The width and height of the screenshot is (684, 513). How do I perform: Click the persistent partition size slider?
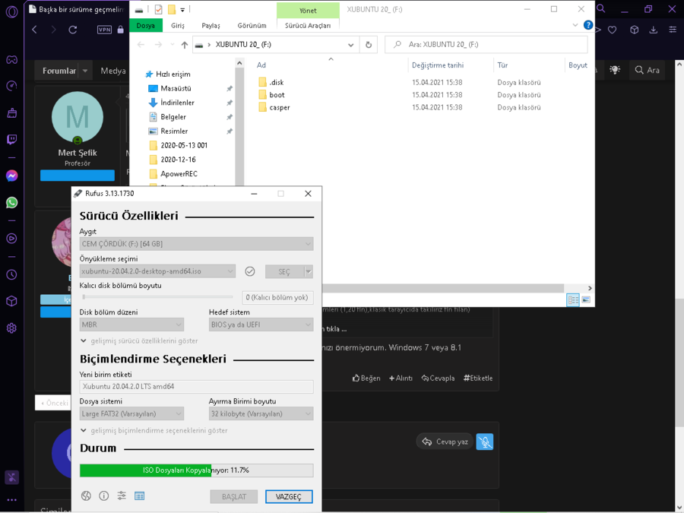pos(157,297)
